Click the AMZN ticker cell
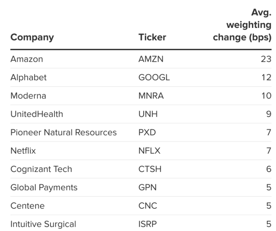 click(x=151, y=59)
